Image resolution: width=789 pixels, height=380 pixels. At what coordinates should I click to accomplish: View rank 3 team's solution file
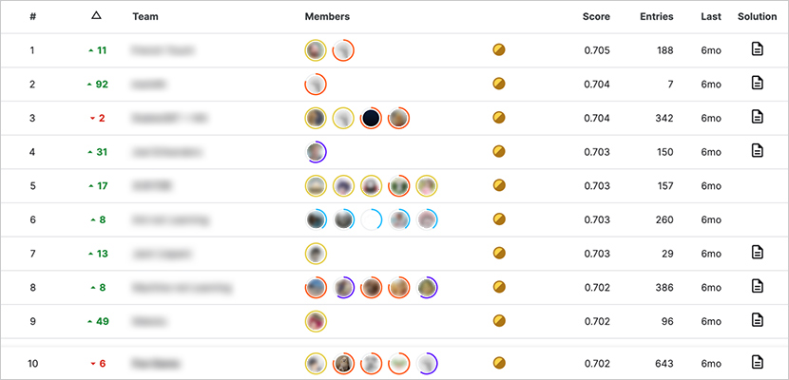tap(758, 117)
